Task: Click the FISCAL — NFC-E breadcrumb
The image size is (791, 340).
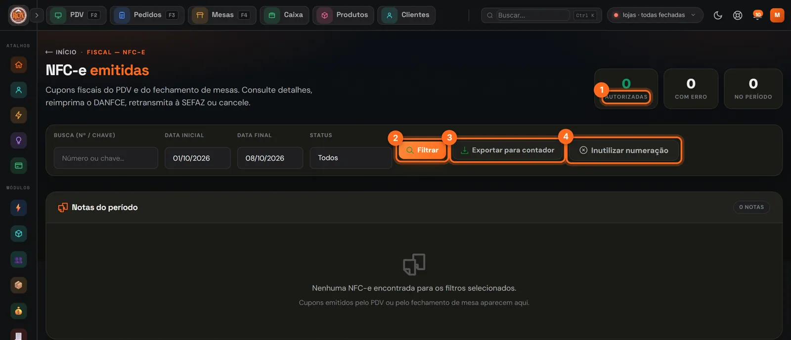Action: (116, 52)
